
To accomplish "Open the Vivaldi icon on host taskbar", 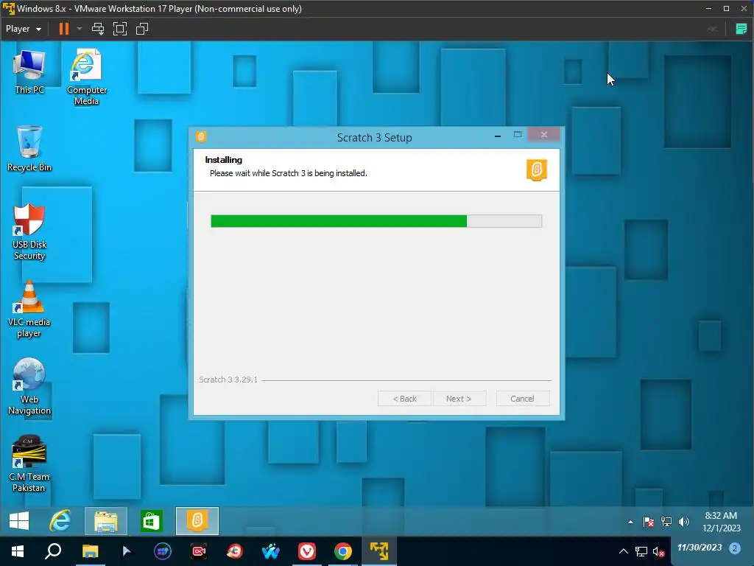I will 307,551.
